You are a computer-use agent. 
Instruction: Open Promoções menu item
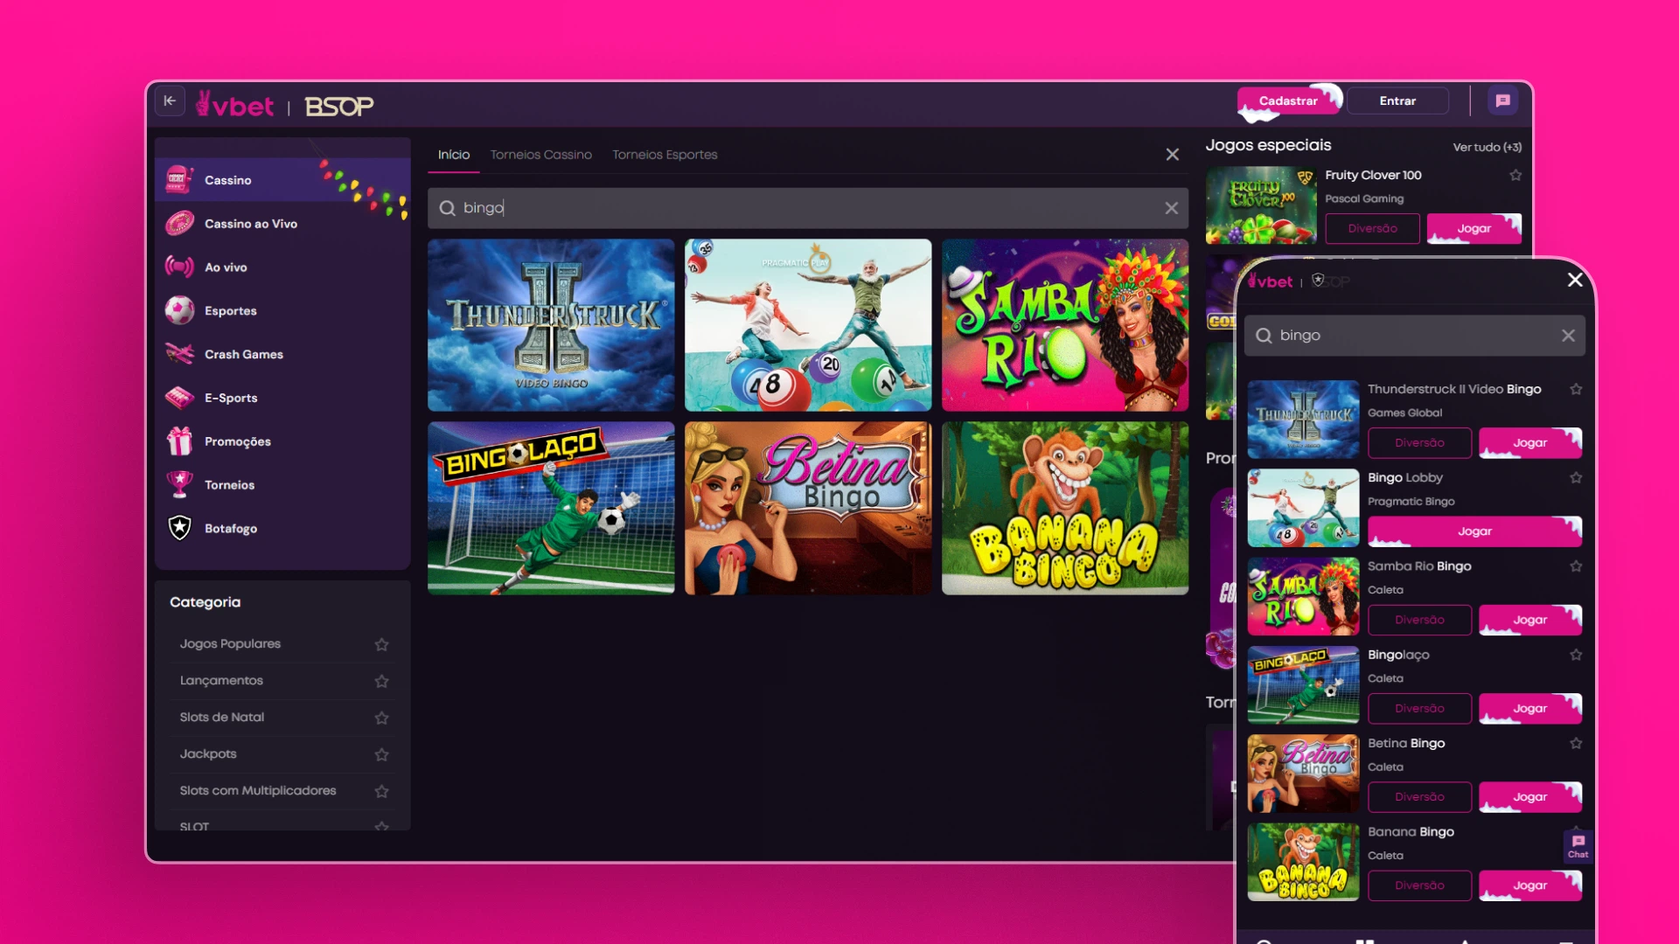coord(282,441)
